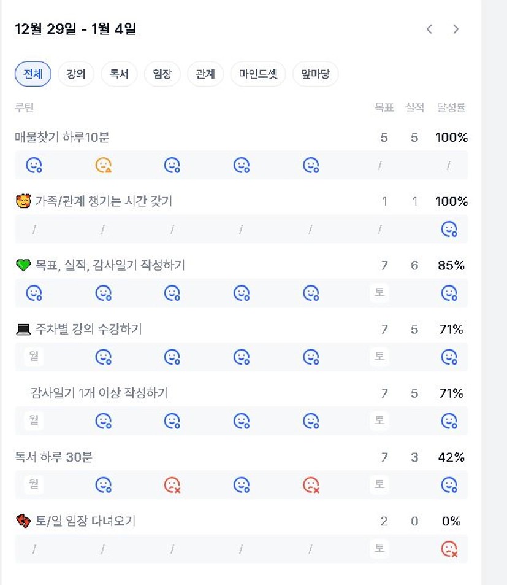This screenshot has height=585, width=507.
Task: Click the 42% achievement rate for 독서
Action: (451, 457)
